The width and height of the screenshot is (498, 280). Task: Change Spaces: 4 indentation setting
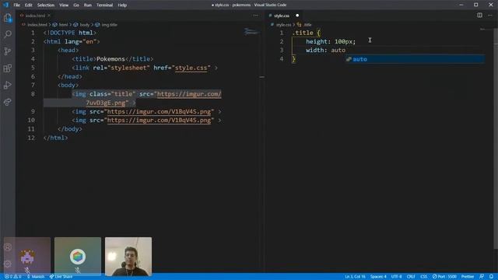378,277
